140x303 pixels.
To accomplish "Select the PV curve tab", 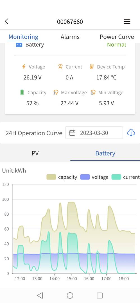I will pos(35,153).
